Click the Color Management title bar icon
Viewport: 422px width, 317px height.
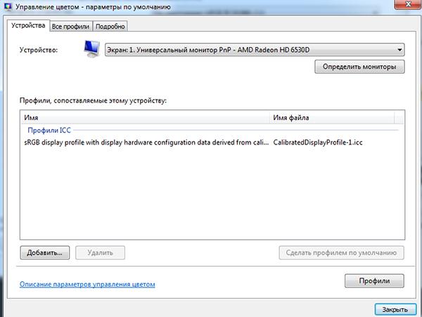tap(8, 6)
